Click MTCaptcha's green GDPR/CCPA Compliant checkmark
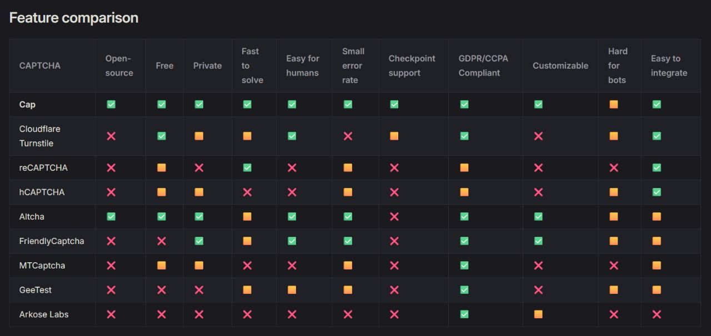 pos(464,266)
